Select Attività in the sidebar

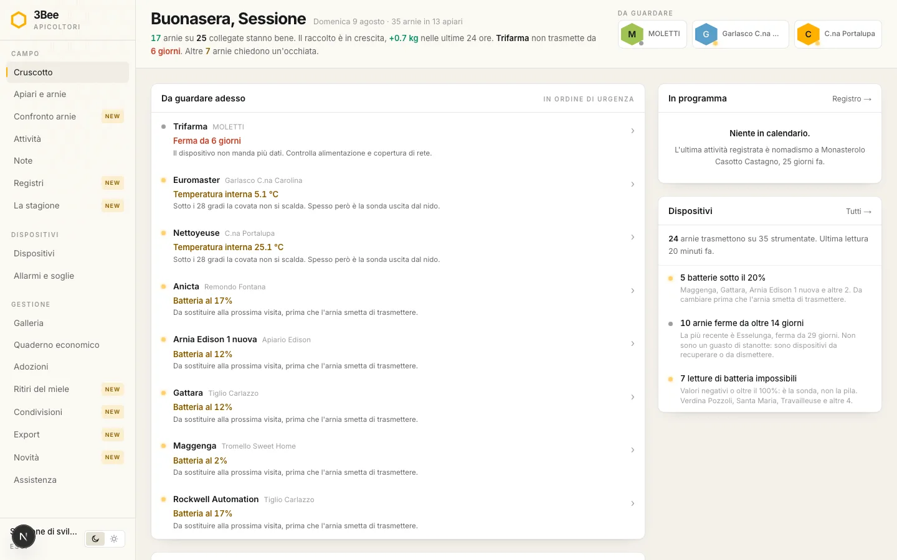click(x=67, y=139)
